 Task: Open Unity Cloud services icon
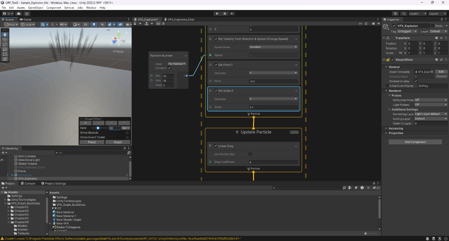[x=19, y=14]
